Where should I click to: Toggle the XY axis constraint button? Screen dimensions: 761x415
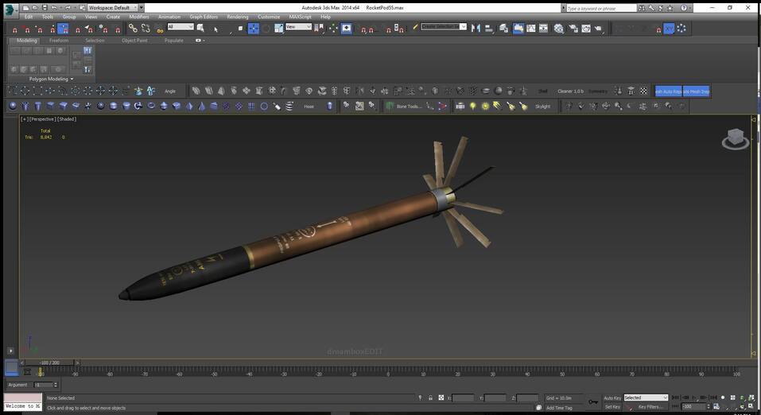click(x=670, y=28)
